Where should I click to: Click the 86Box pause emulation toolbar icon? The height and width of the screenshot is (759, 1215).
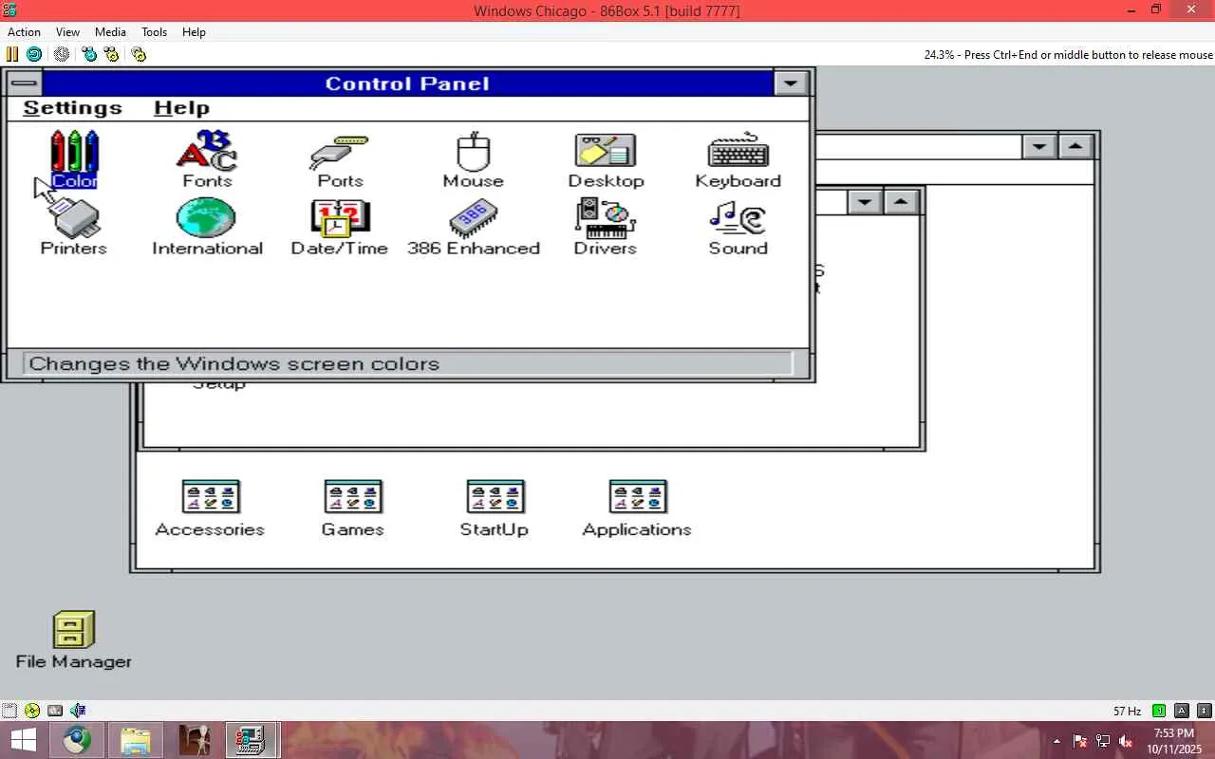(12, 54)
